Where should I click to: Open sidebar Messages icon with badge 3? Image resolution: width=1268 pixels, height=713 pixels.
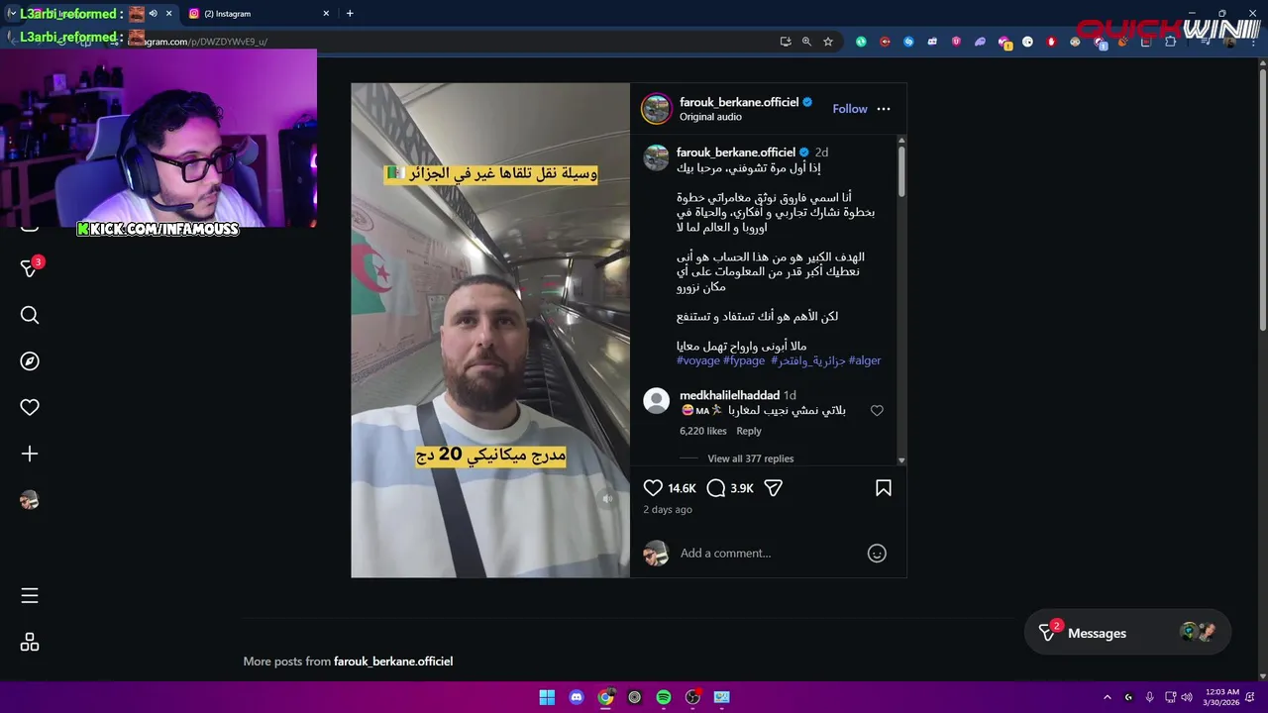click(30, 268)
